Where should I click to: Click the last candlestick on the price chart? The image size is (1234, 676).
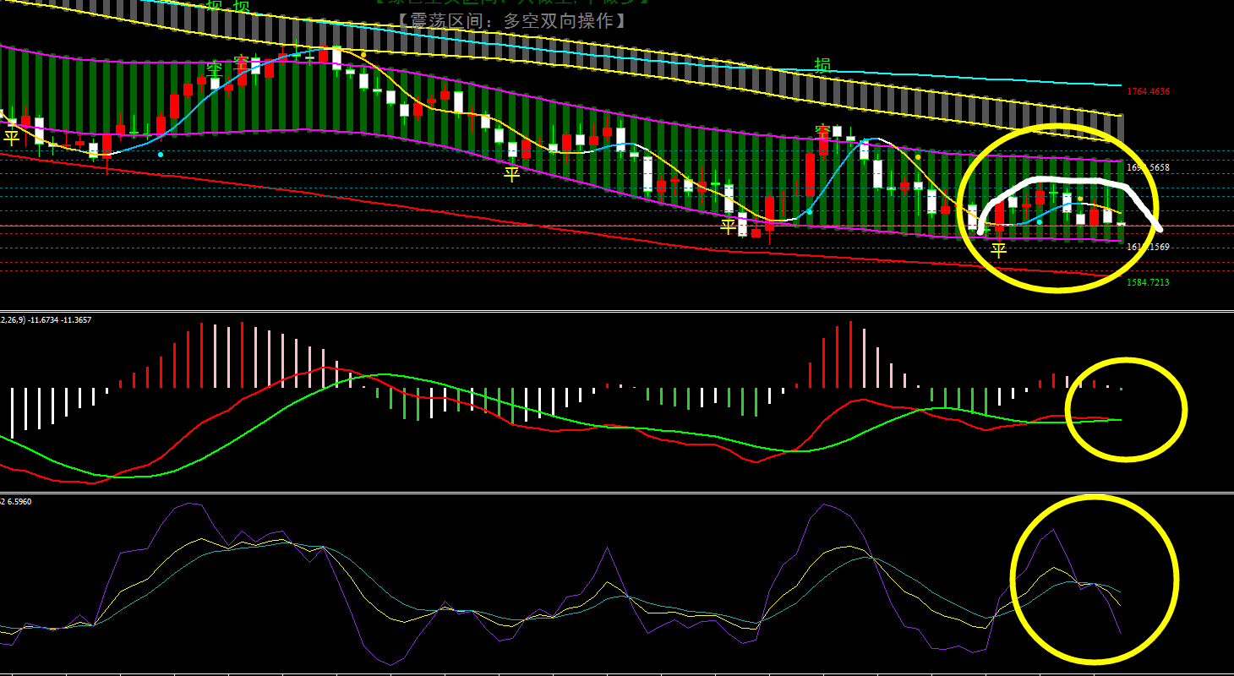(x=1121, y=223)
